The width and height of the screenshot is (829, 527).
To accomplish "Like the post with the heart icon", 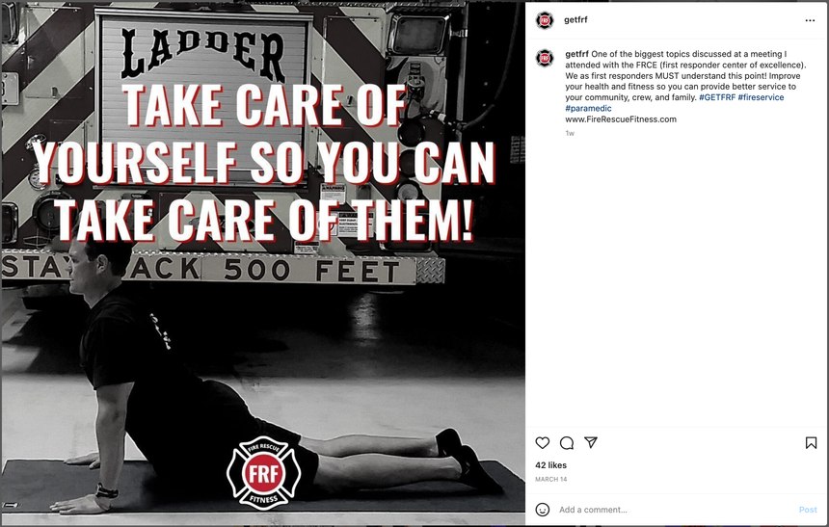I will 543,443.
